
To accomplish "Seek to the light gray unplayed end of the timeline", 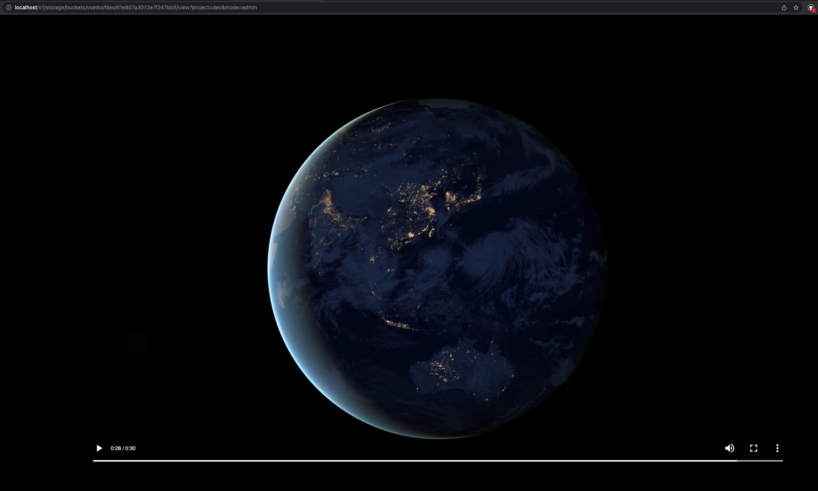I will click(761, 461).
